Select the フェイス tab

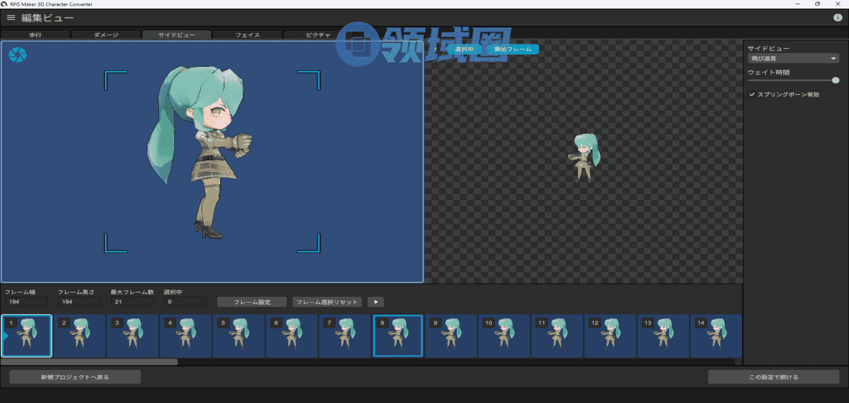click(247, 34)
